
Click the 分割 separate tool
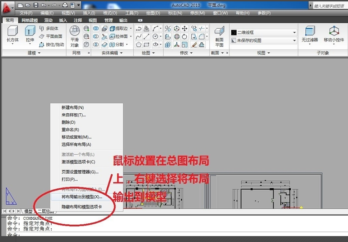[x=117, y=45]
